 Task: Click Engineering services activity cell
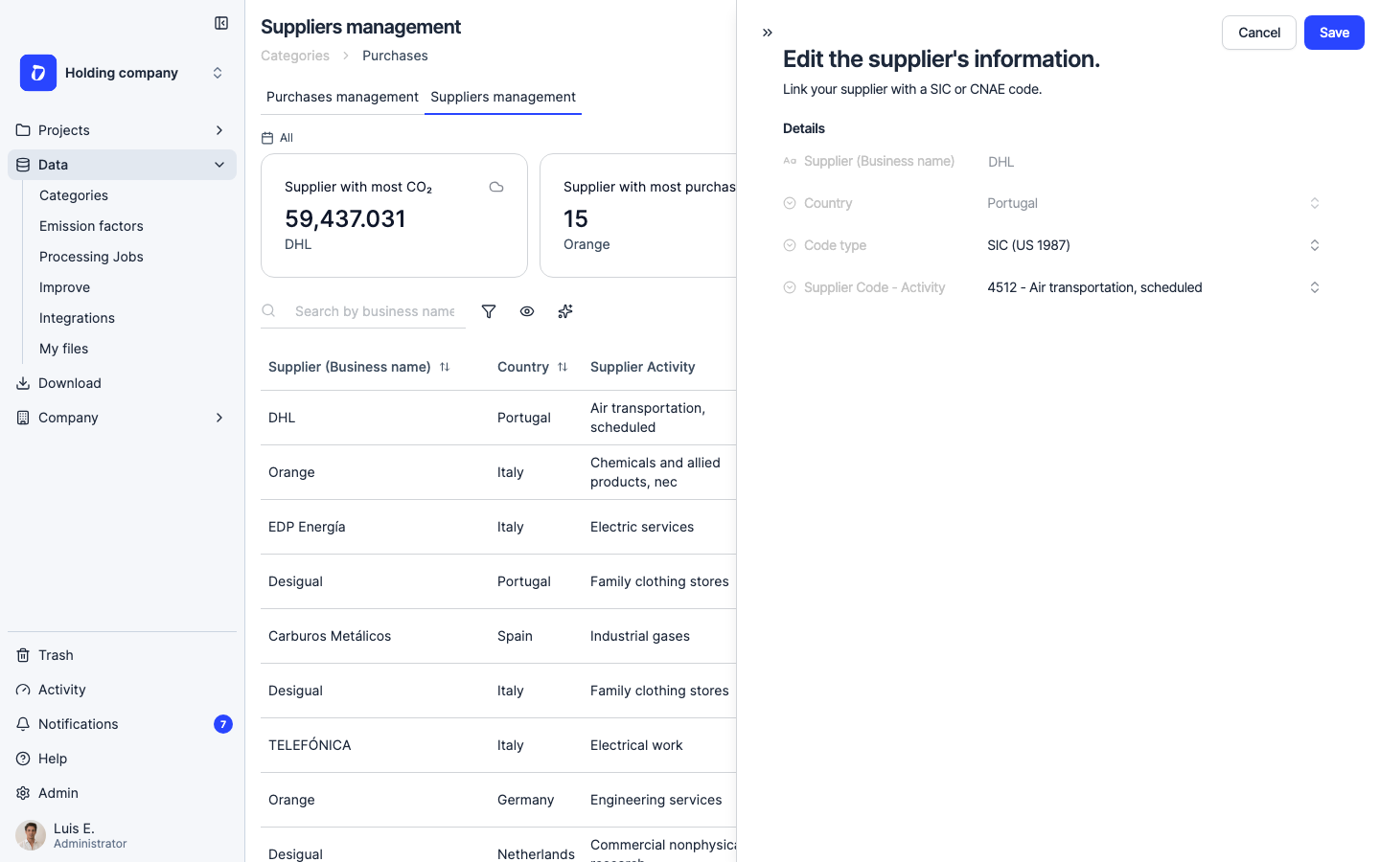coord(656,800)
